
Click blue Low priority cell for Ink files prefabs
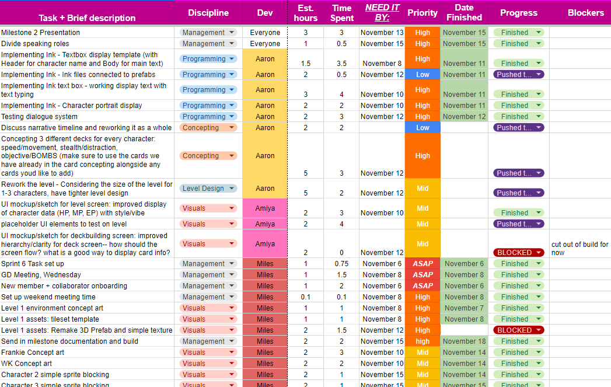pyautogui.click(x=423, y=75)
